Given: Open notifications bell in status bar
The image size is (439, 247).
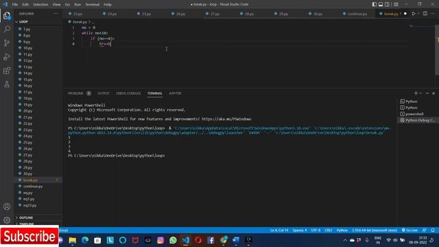Looking at the screenshot, I should 433,231.
